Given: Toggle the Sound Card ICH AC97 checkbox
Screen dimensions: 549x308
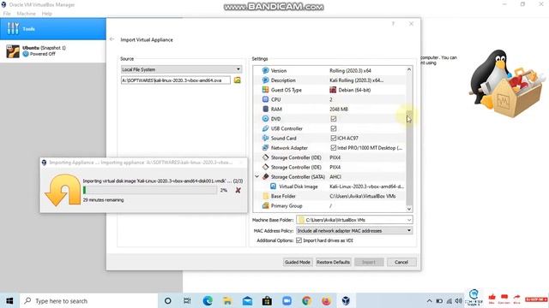Looking at the screenshot, I should (x=334, y=138).
